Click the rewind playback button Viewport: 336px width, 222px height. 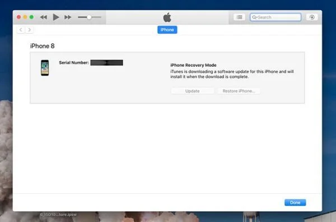[x=44, y=17]
